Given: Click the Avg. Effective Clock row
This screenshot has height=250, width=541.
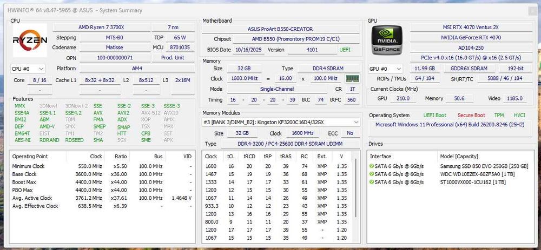Looking at the screenshot, I should click(x=102, y=206).
